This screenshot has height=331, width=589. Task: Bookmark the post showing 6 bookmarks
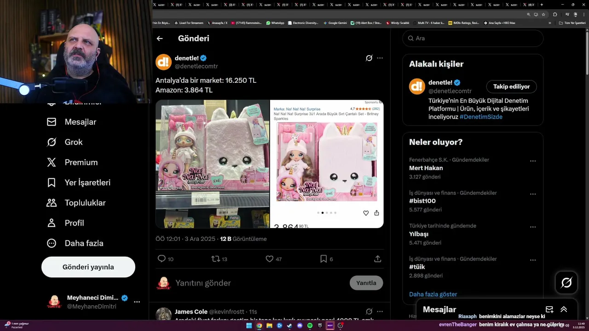click(x=323, y=259)
